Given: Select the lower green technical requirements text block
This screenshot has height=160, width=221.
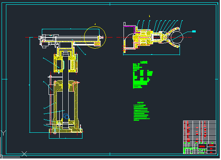Looking at the screenshot, I should tap(142, 111).
